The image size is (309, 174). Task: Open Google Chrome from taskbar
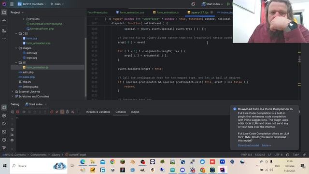pyautogui.click(x=112, y=162)
